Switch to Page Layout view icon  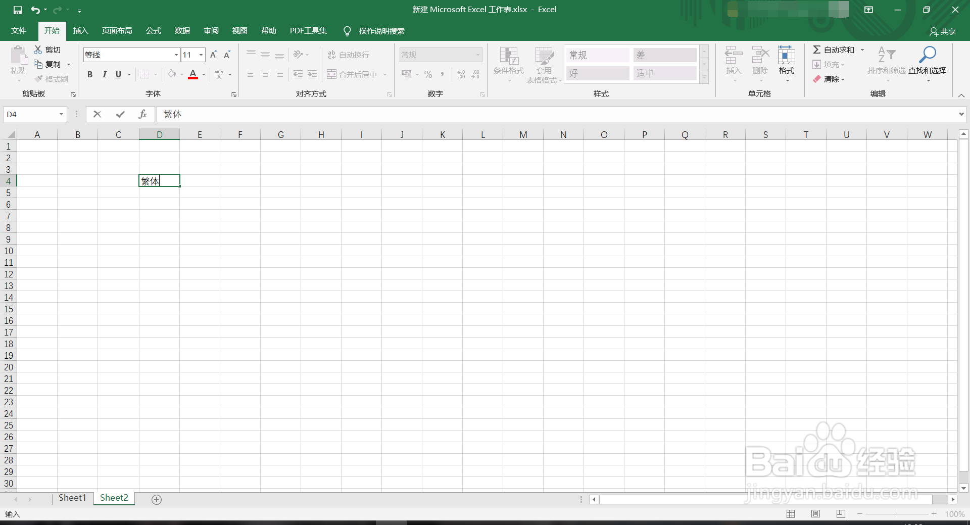(x=815, y=513)
